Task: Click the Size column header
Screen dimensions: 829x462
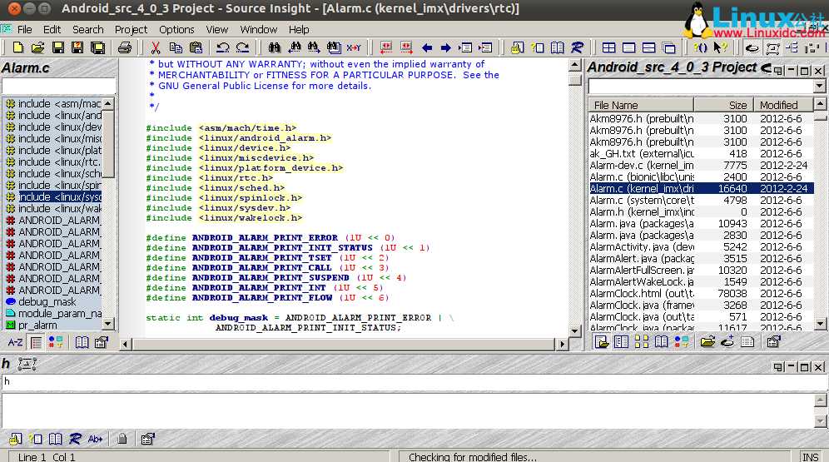Action: [x=723, y=105]
